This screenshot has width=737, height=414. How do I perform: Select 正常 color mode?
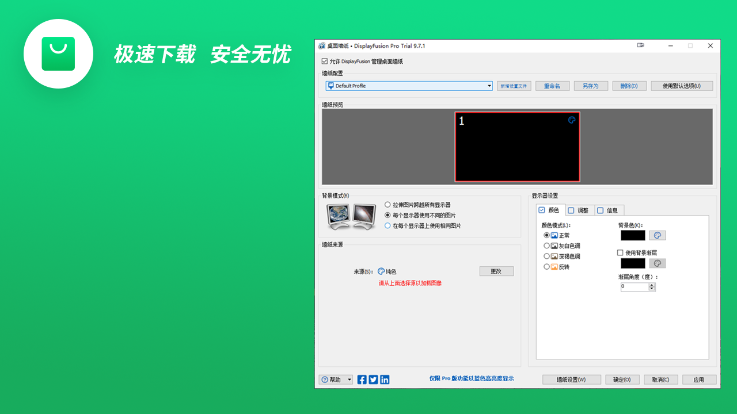[546, 235]
